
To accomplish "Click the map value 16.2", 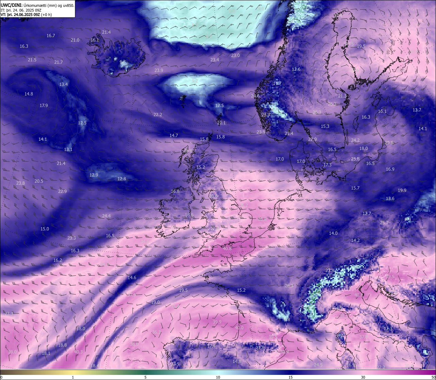I will 58,260.
